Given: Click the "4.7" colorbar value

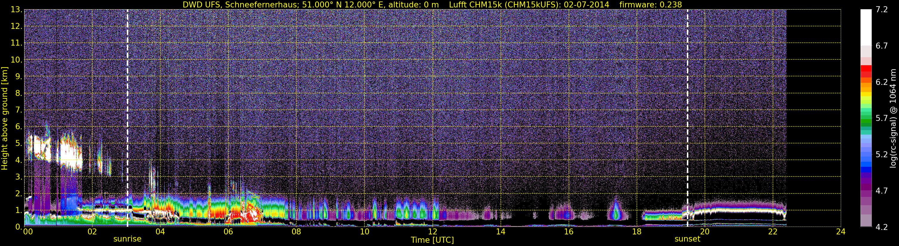Looking at the screenshot, I should pos(882,191).
